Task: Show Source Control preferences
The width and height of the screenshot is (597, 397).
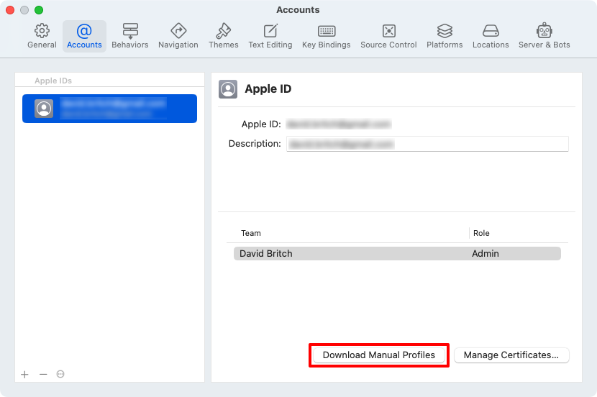Action: click(x=388, y=37)
